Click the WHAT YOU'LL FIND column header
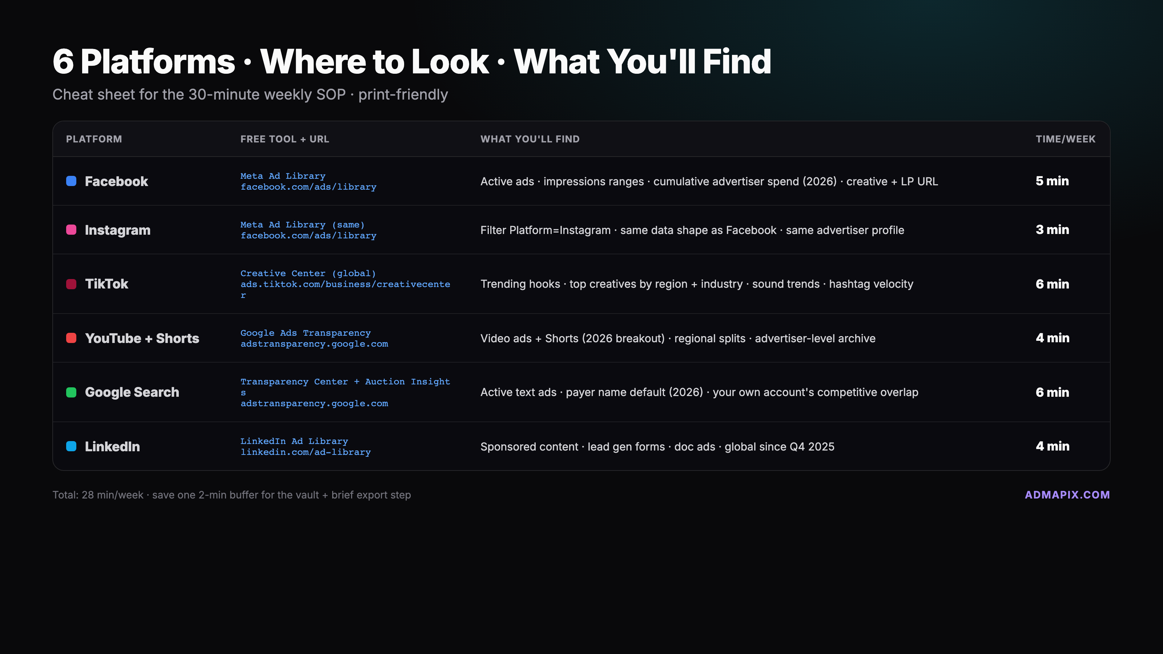Screen dimensions: 1163x654 coord(530,139)
